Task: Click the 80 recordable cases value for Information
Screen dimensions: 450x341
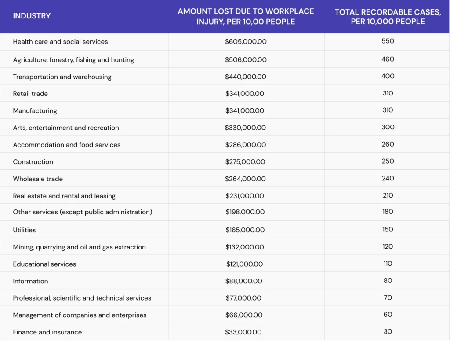Action: click(388, 281)
